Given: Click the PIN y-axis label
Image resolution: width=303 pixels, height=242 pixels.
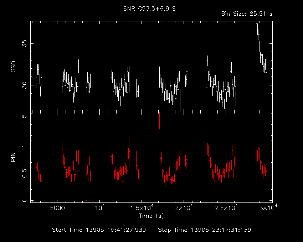Looking at the screenshot, I should 13,157.
